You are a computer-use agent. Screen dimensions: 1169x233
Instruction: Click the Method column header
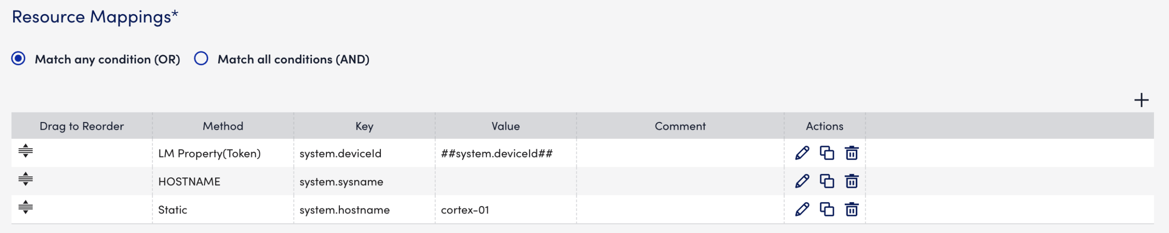click(223, 126)
